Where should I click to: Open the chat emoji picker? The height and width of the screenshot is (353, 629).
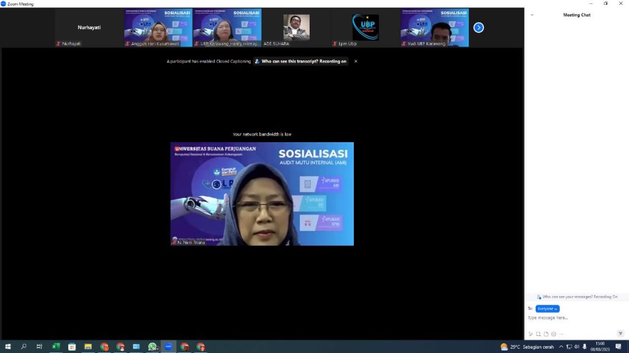pyautogui.click(x=553, y=334)
